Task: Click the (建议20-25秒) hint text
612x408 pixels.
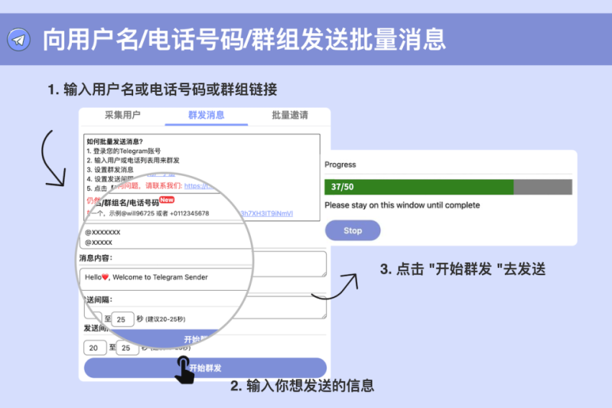Action: [x=165, y=319]
